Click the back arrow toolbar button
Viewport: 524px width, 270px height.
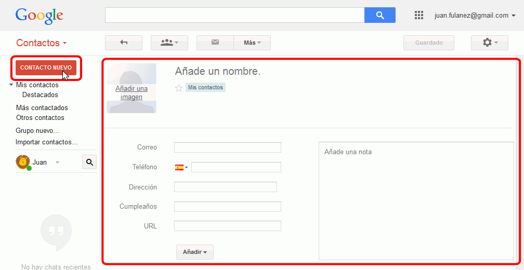[x=124, y=43]
